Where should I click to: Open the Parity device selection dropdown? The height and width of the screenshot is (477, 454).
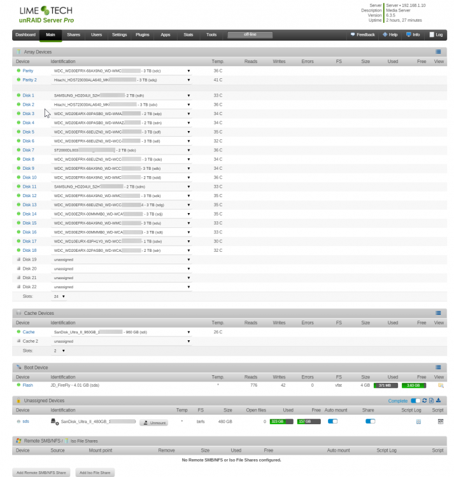pos(122,71)
